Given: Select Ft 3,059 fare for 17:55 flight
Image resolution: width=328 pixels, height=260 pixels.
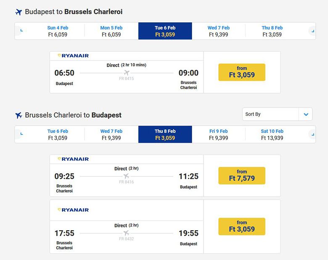Looking at the screenshot, I should pos(242,226).
